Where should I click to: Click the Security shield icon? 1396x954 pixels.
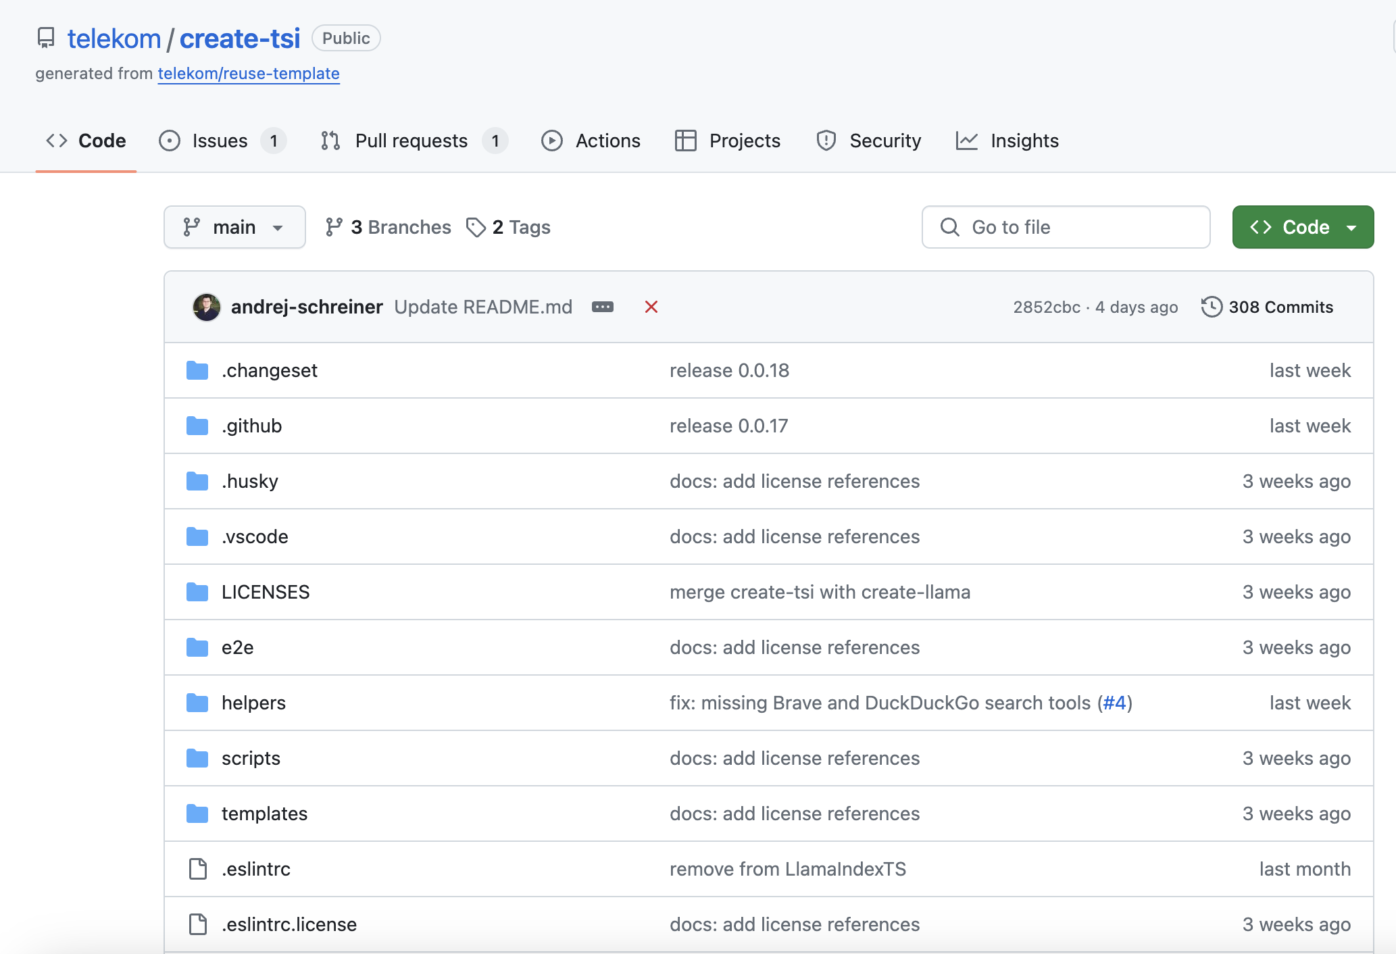coord(826,141)
